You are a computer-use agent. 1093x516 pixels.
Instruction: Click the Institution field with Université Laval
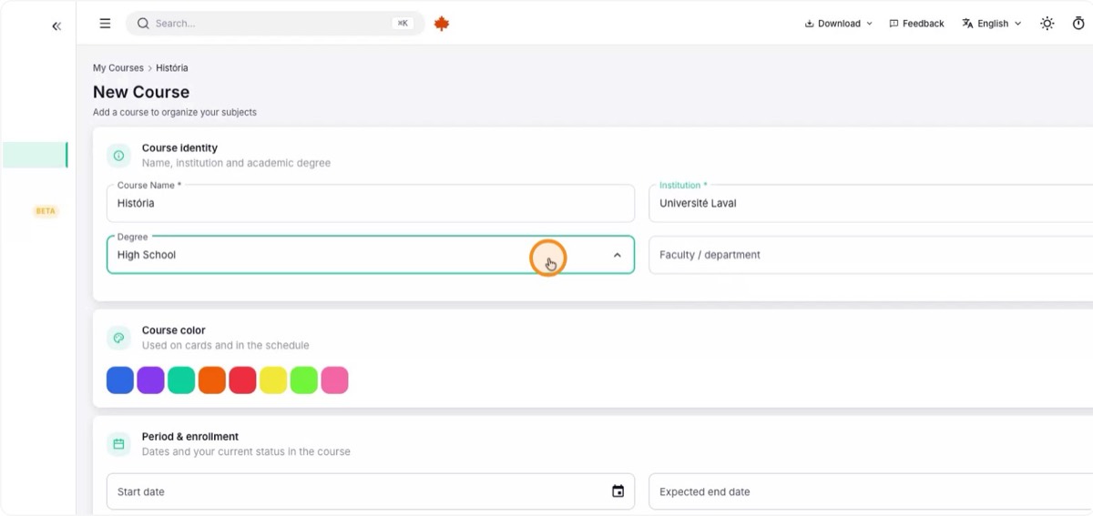[x=871, y=203]
